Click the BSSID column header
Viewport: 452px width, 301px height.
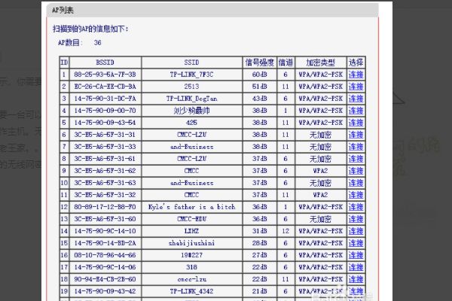pos(104,62)
